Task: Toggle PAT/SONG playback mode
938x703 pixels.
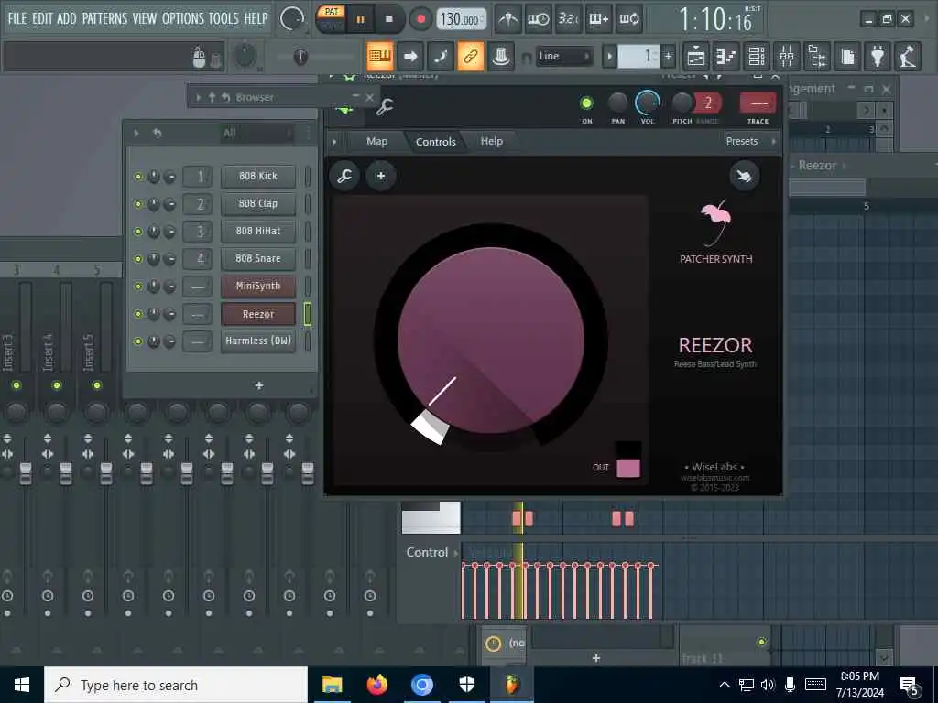Action: [x=331, y=18]
